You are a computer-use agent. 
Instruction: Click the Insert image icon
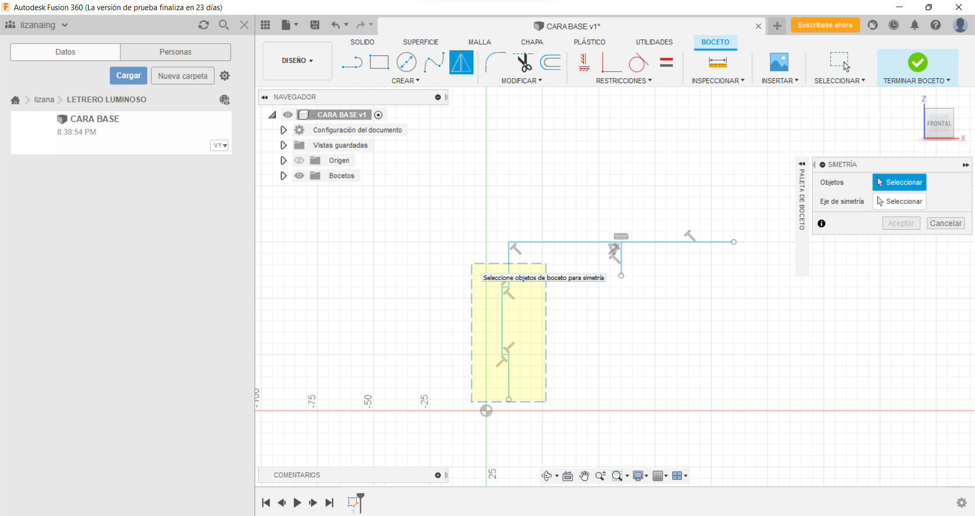(779, 62)
